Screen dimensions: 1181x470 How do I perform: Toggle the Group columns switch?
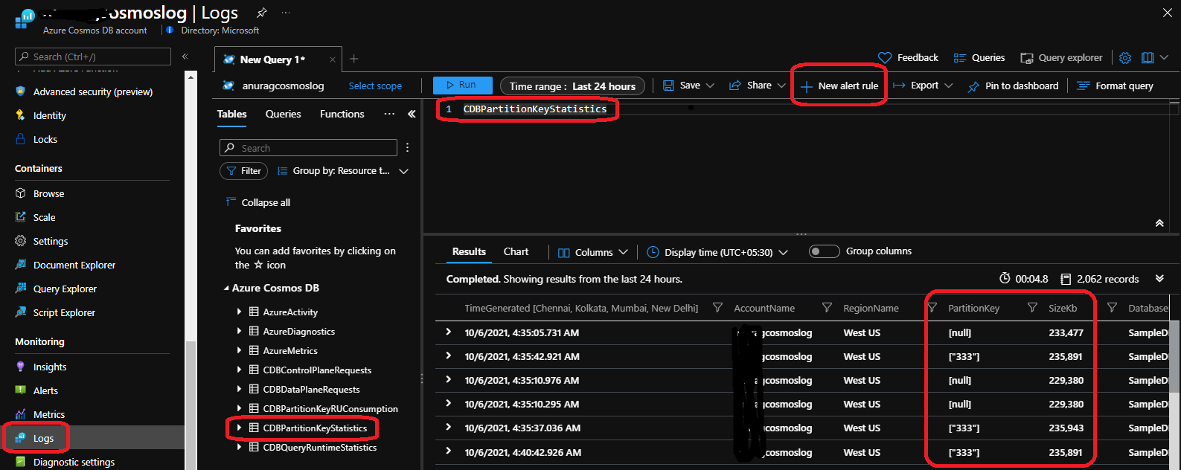824,251
